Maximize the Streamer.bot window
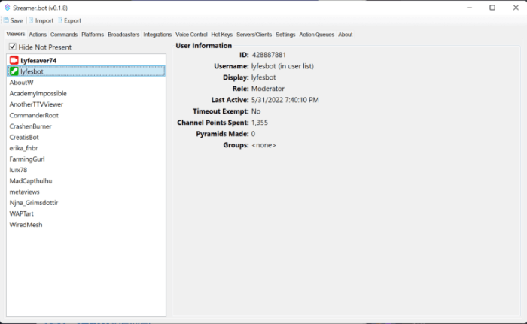Screen dimensions: 527x324 point(492,8)
